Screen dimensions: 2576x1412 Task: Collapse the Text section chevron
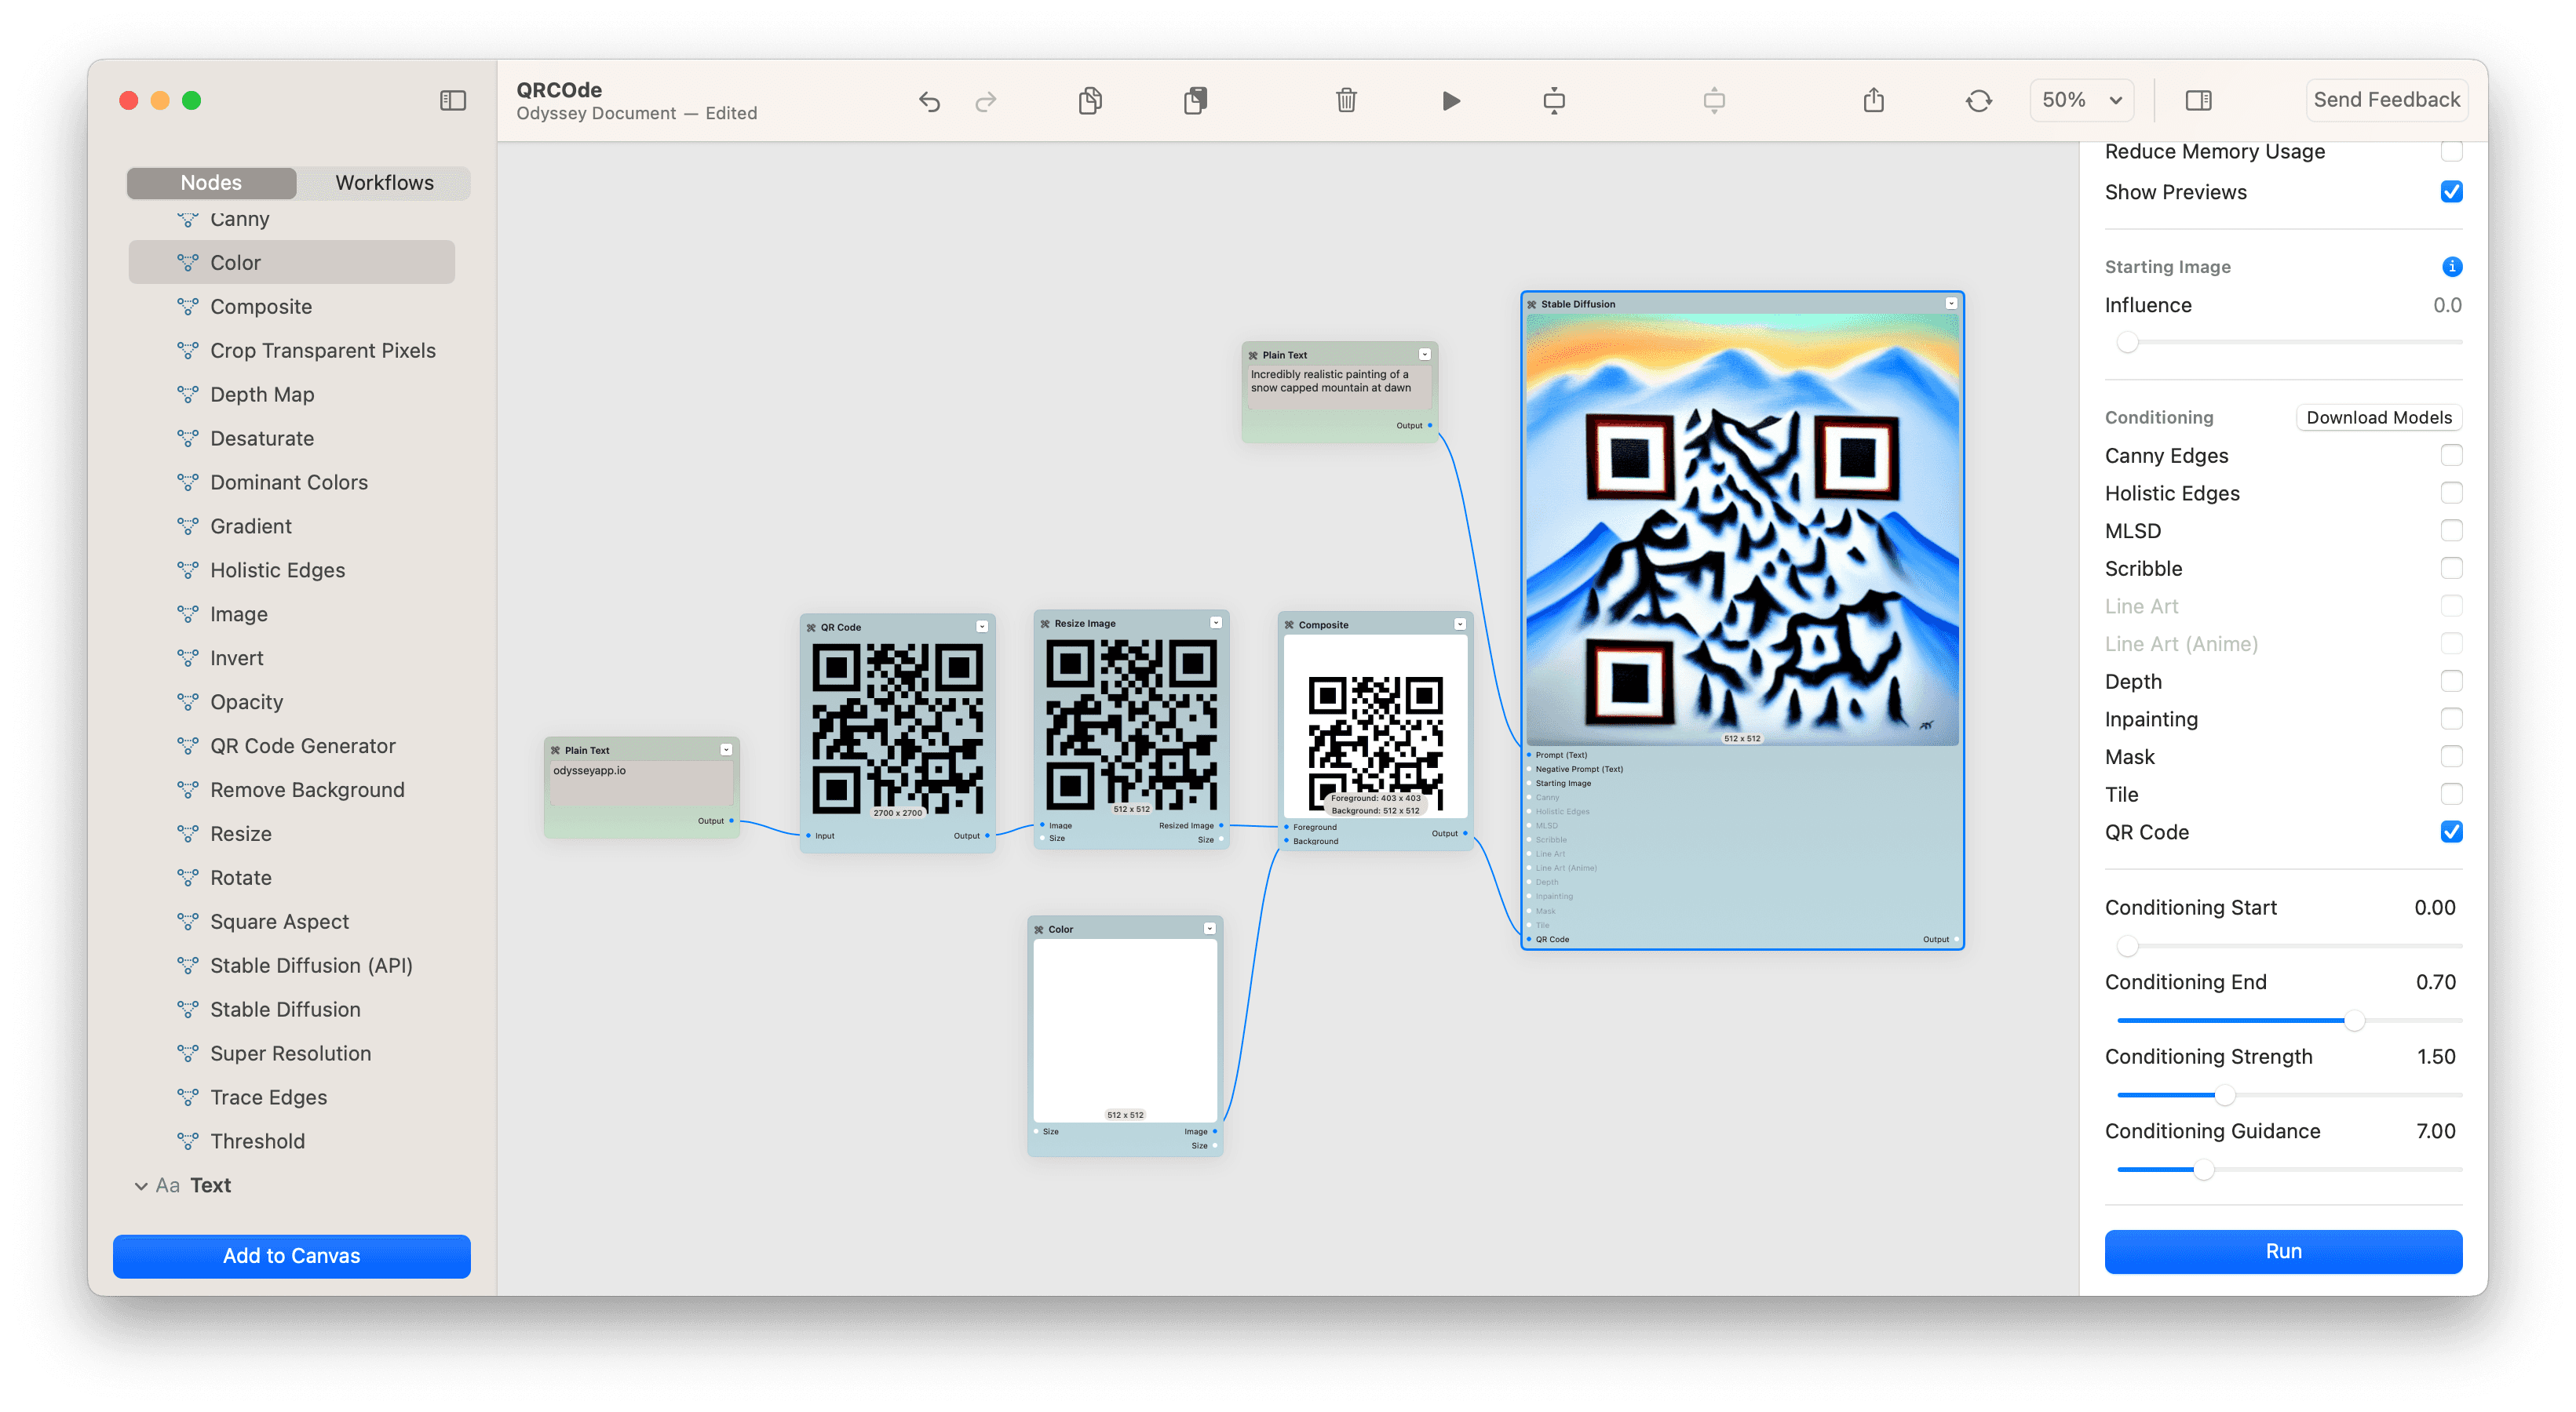[141, 1186]
